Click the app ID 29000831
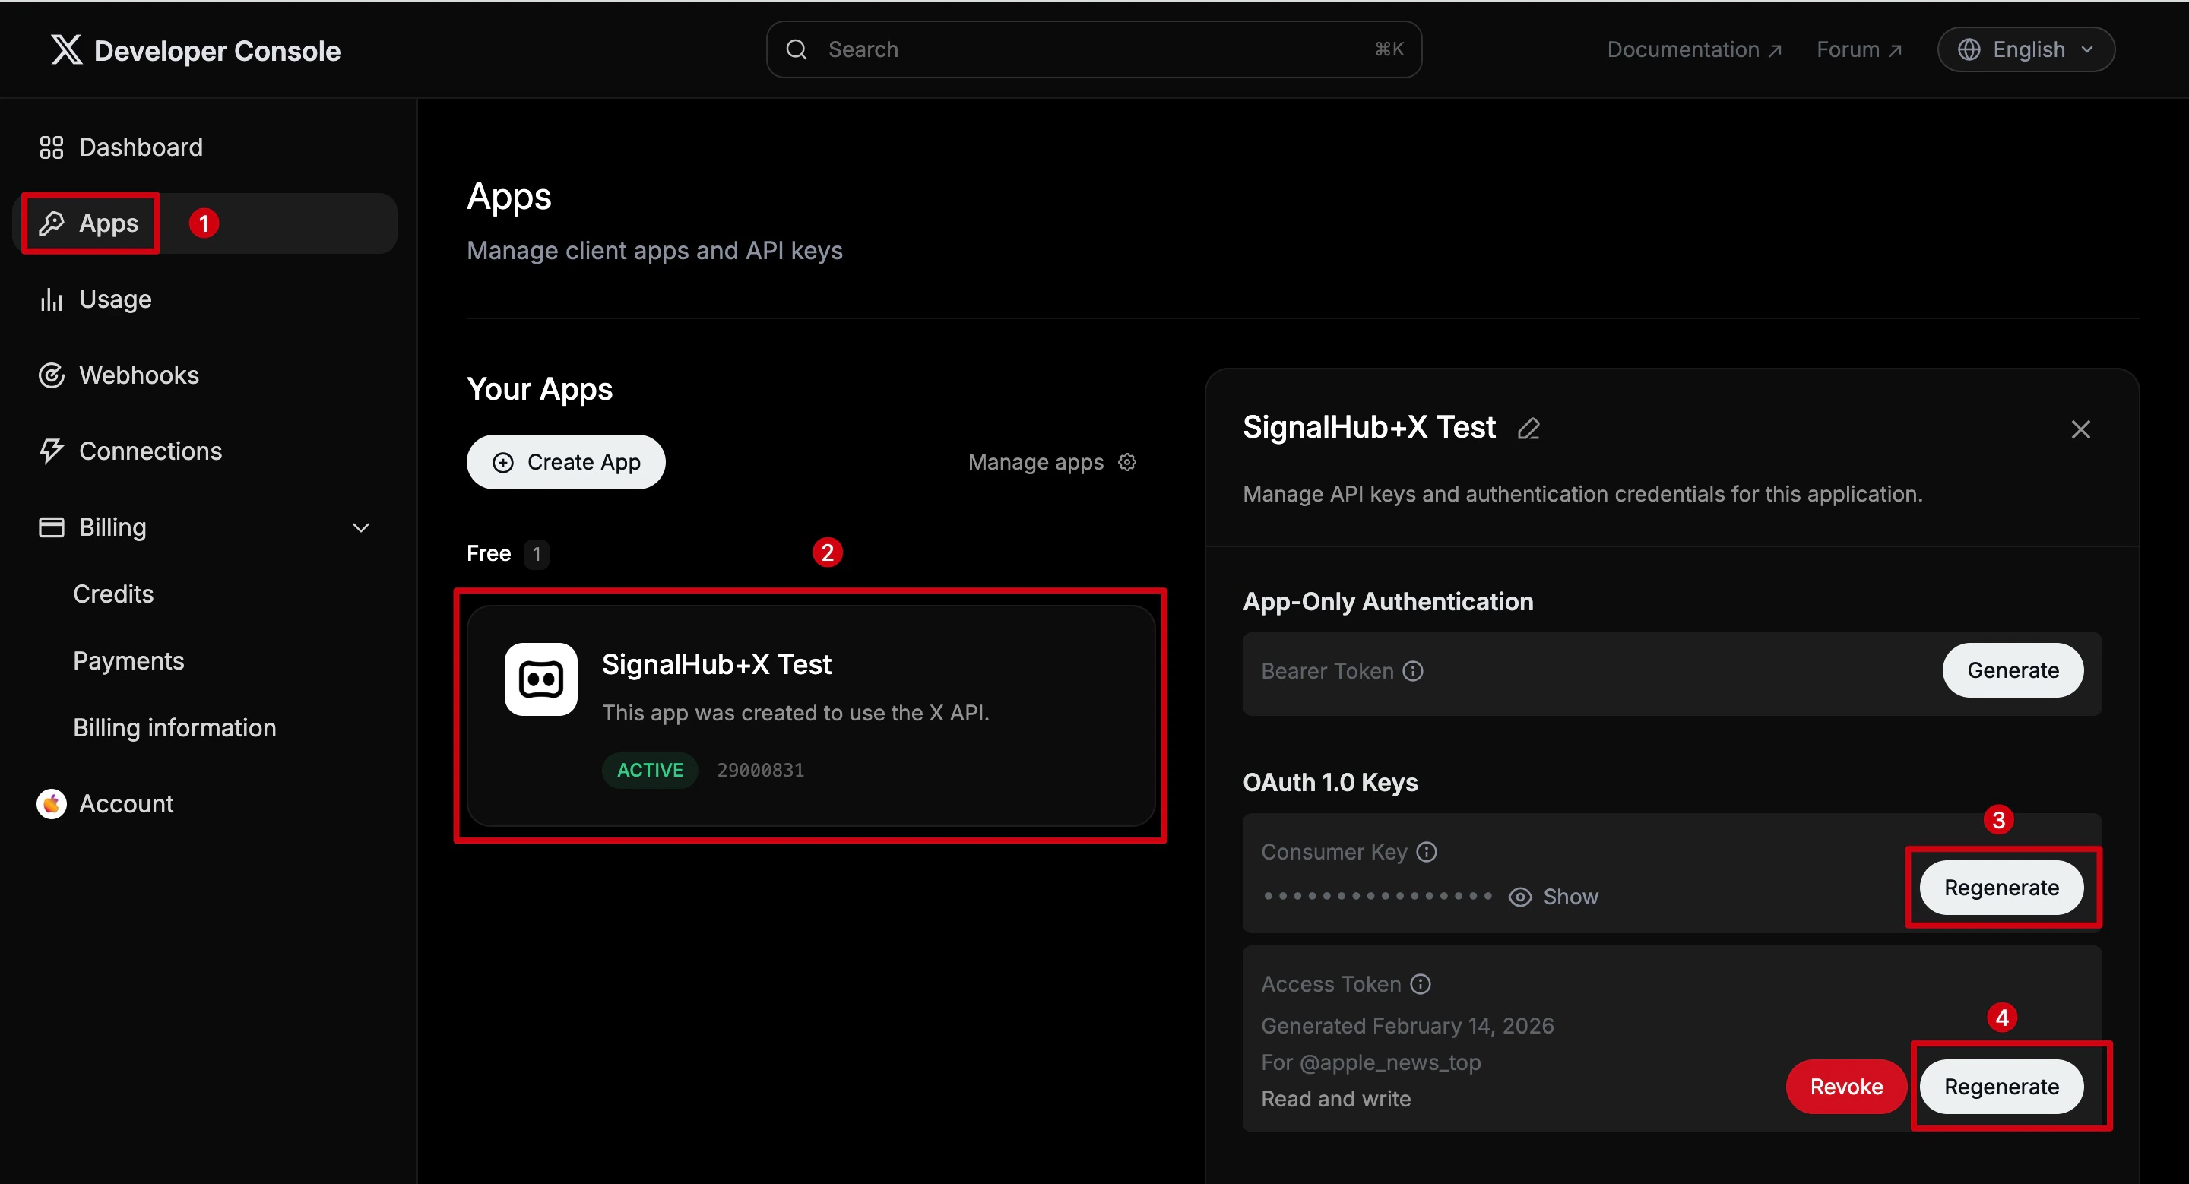 761,770
